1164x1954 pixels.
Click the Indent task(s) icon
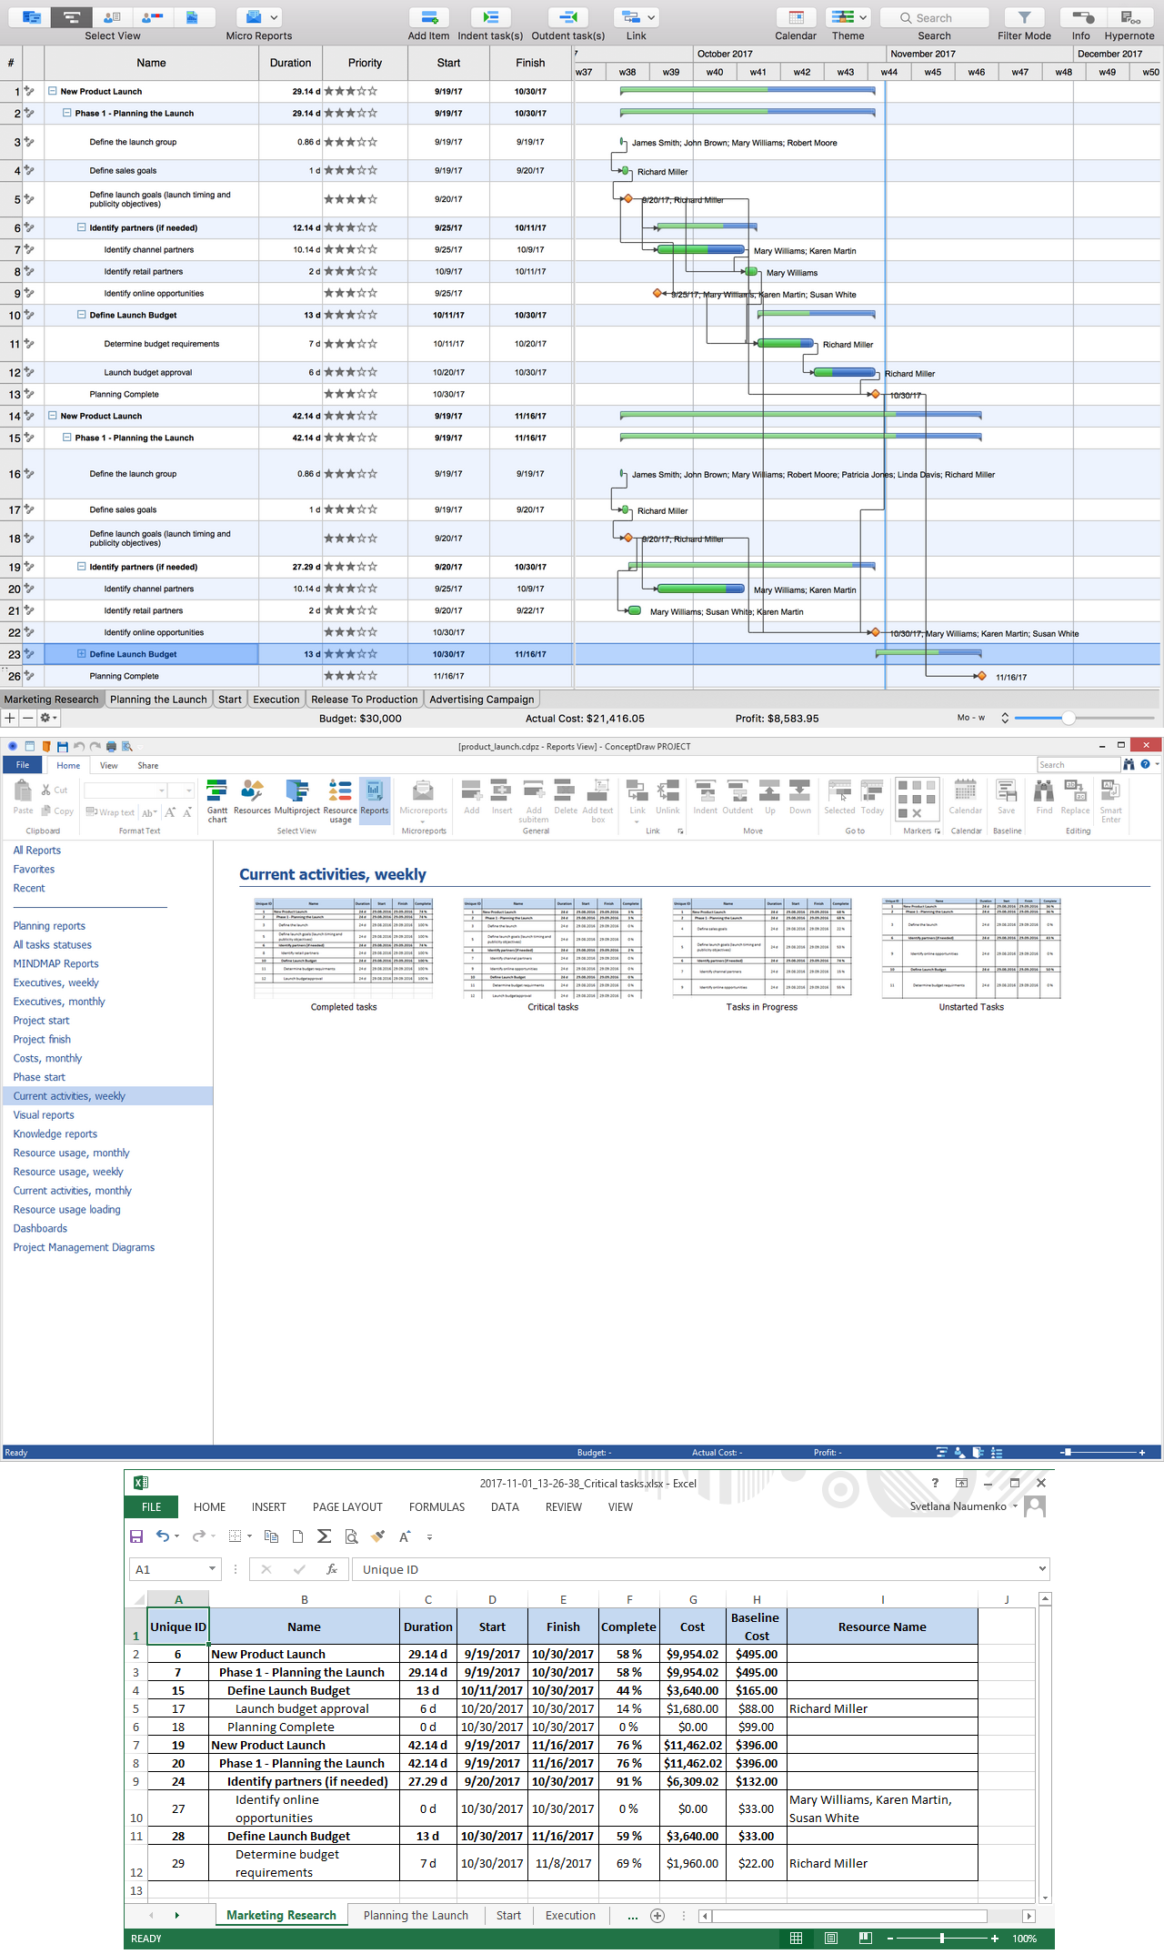pyautogui.click(x=490, y=17)
